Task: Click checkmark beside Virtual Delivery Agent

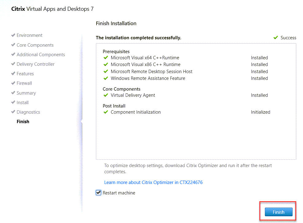Action: pyautogui.click(x=106, y=95)
